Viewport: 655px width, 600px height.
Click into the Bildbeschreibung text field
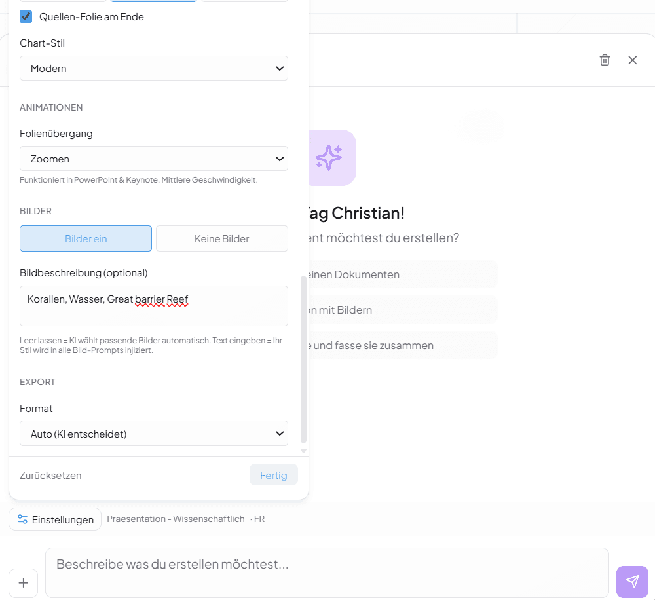coord(154,306)
